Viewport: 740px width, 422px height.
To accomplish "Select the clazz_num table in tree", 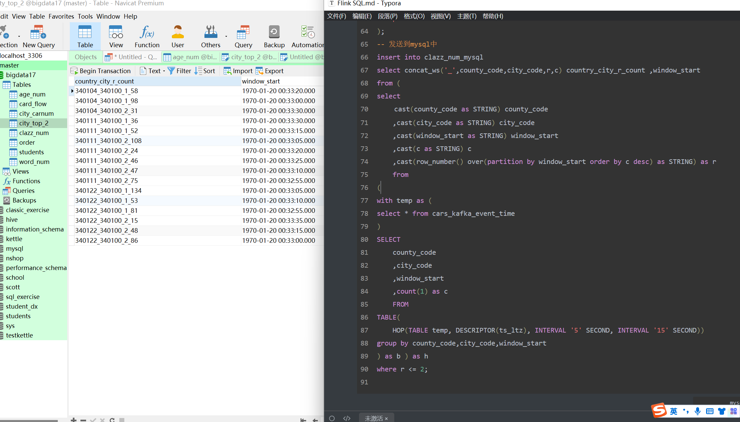I will point(34,133).
